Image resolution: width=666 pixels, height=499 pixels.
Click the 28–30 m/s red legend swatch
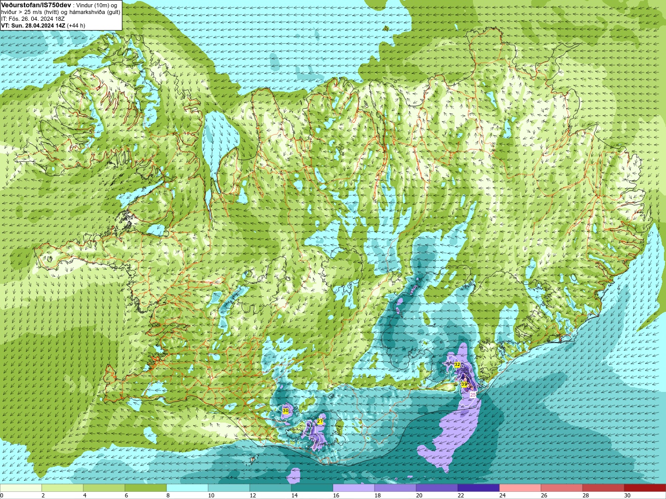point(604,488)
